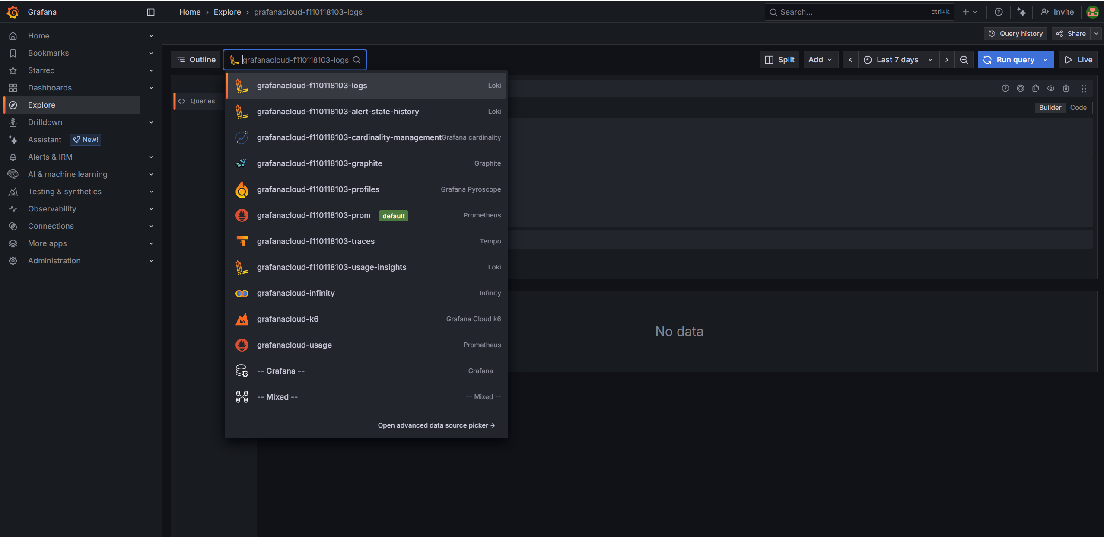Open the Grafana Assistant sparkle icon
This screenshot has width=1104, height=537.
pos(1021,12)
